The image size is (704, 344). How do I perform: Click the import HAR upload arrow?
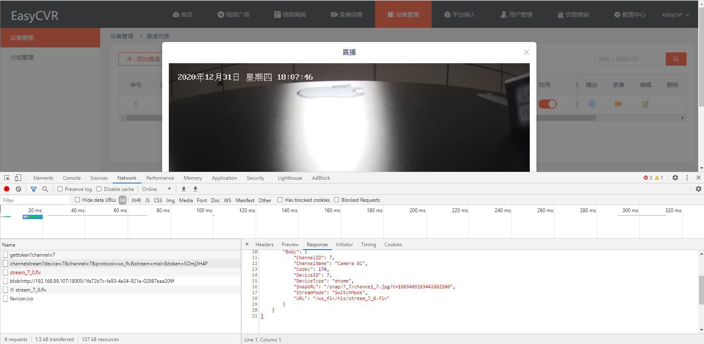tap(184, 189)
